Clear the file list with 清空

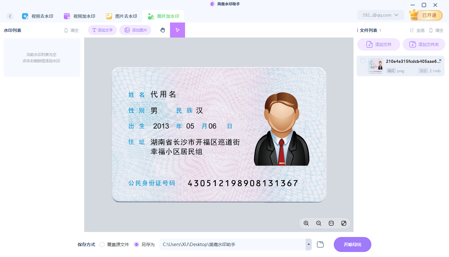[x=436, y=30]
